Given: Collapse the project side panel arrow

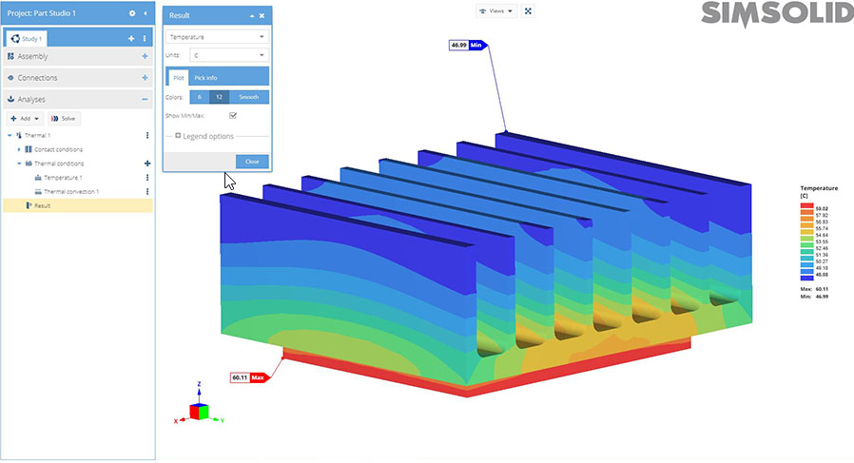Looking at the screenshot, I should coord(146,13).
